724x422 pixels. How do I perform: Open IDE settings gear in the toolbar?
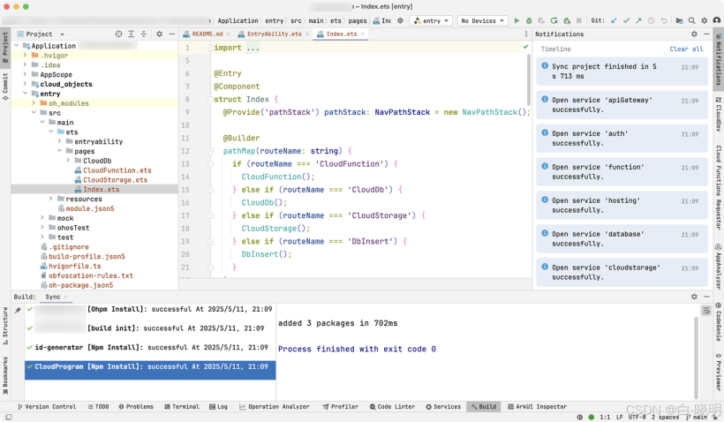tap(705, 21)
